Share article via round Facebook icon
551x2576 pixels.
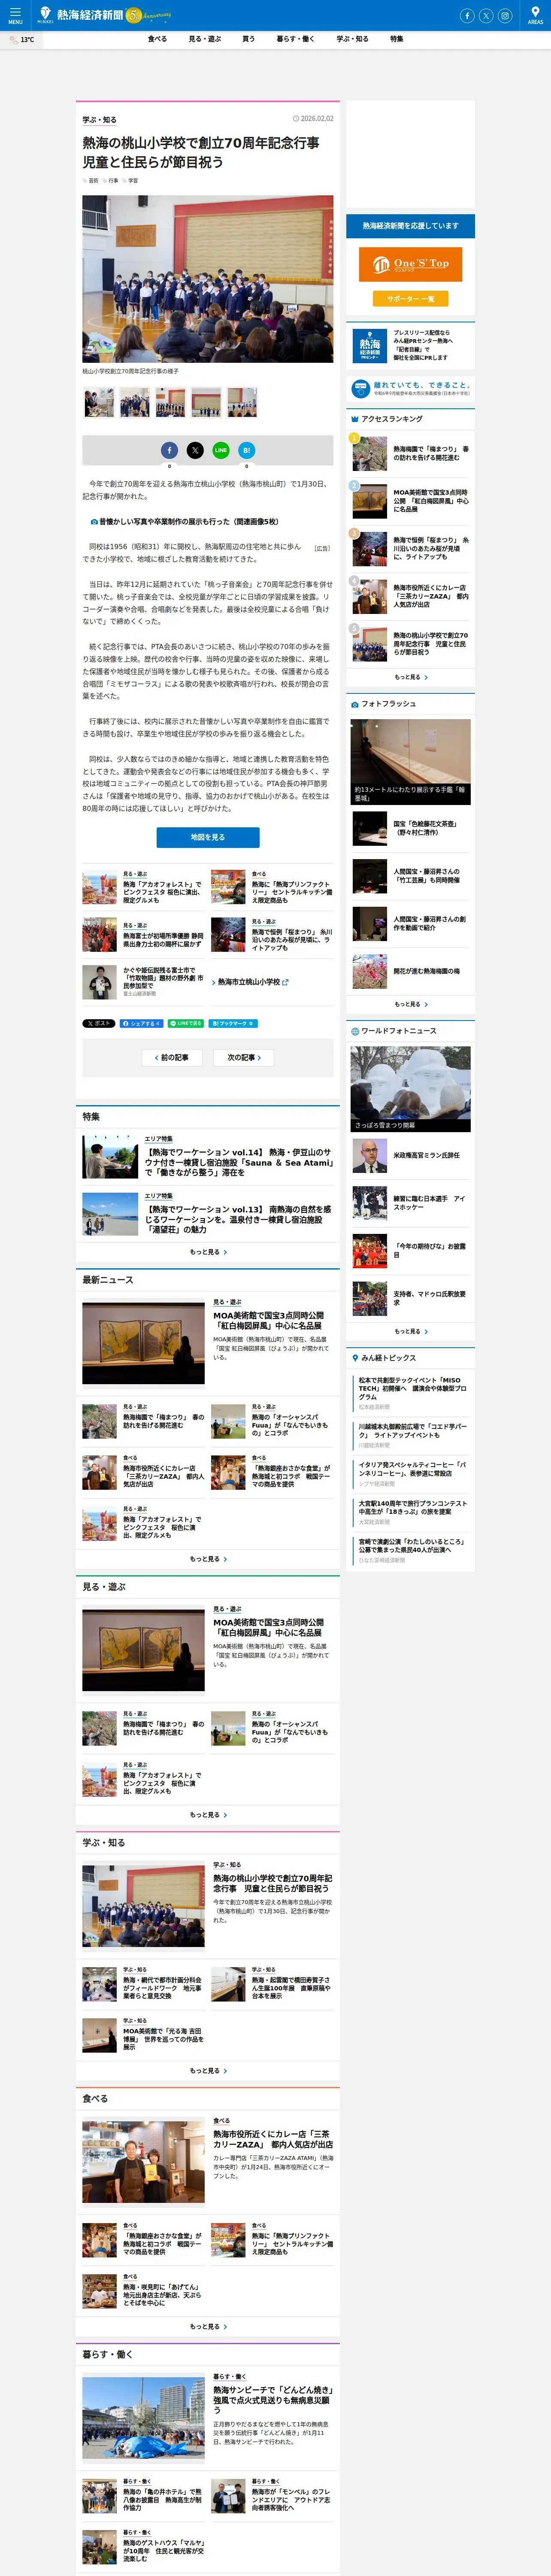pos(169,450)
